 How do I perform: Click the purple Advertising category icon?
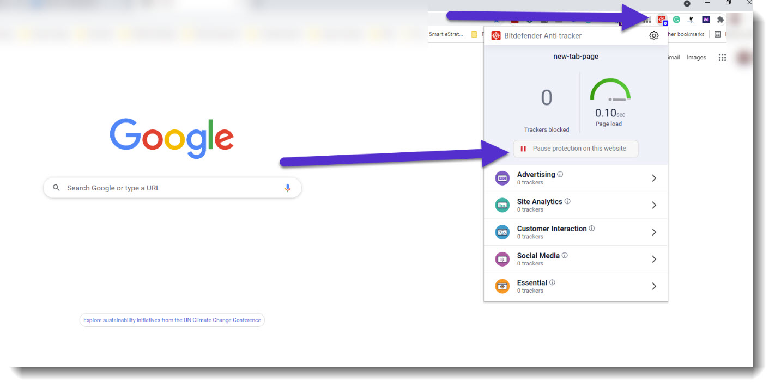tap(502, 178)
